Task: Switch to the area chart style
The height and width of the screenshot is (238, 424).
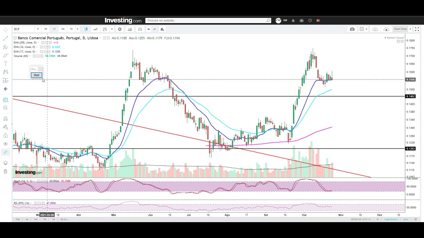Action: [95, 29]
